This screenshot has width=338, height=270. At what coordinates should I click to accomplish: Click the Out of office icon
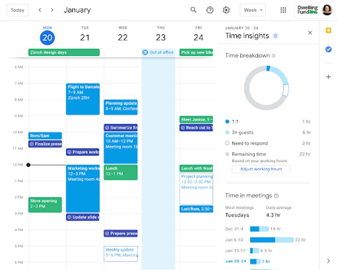[145, 52]
